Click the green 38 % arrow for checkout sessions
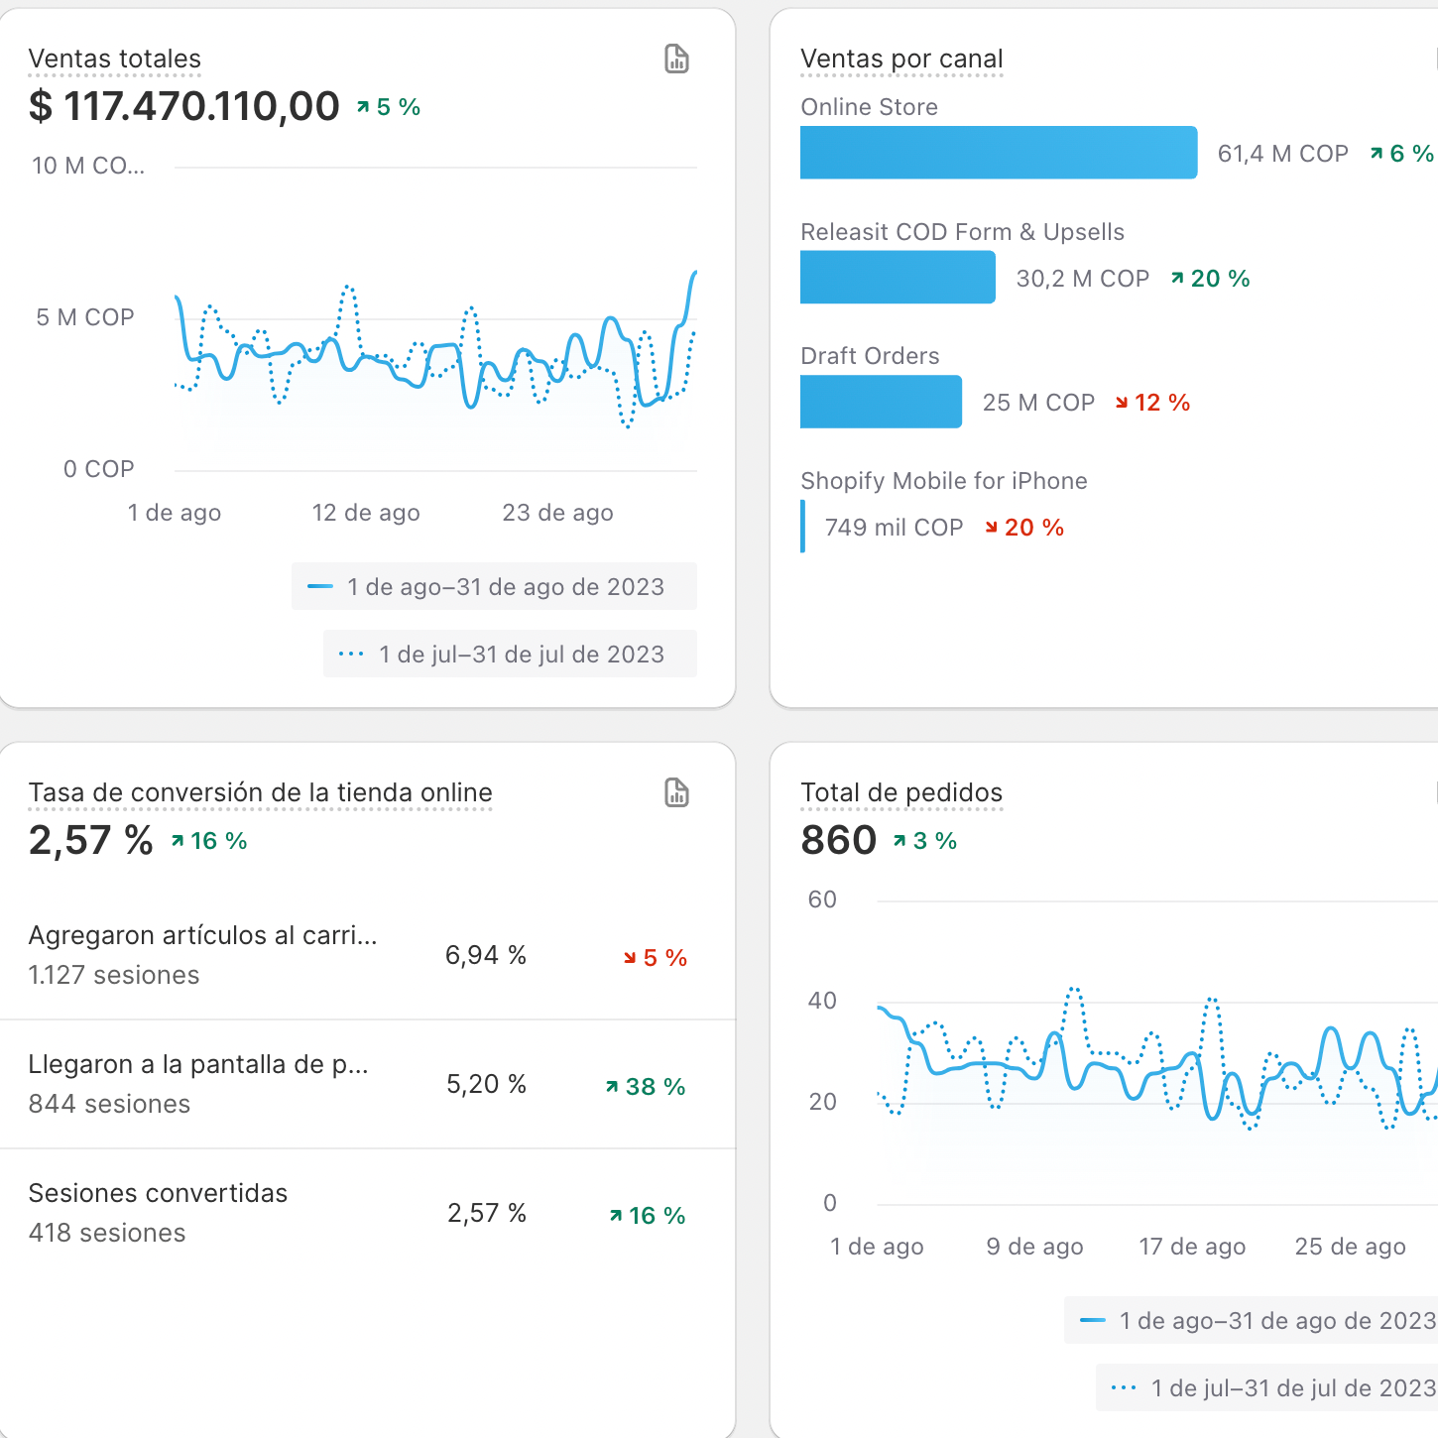 [x=612, y=1087]
